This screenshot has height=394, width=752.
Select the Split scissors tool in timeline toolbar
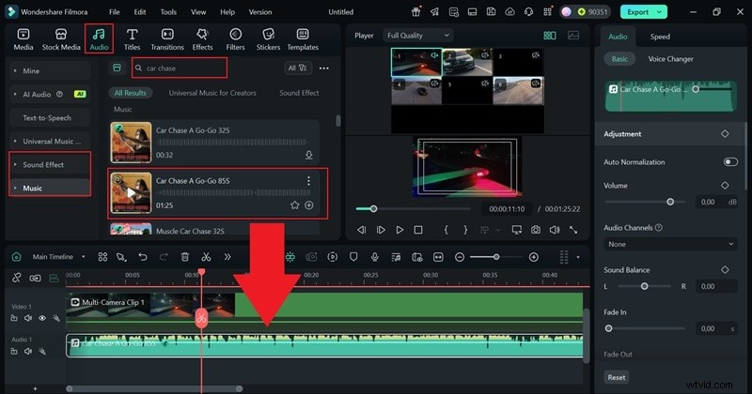204,257
